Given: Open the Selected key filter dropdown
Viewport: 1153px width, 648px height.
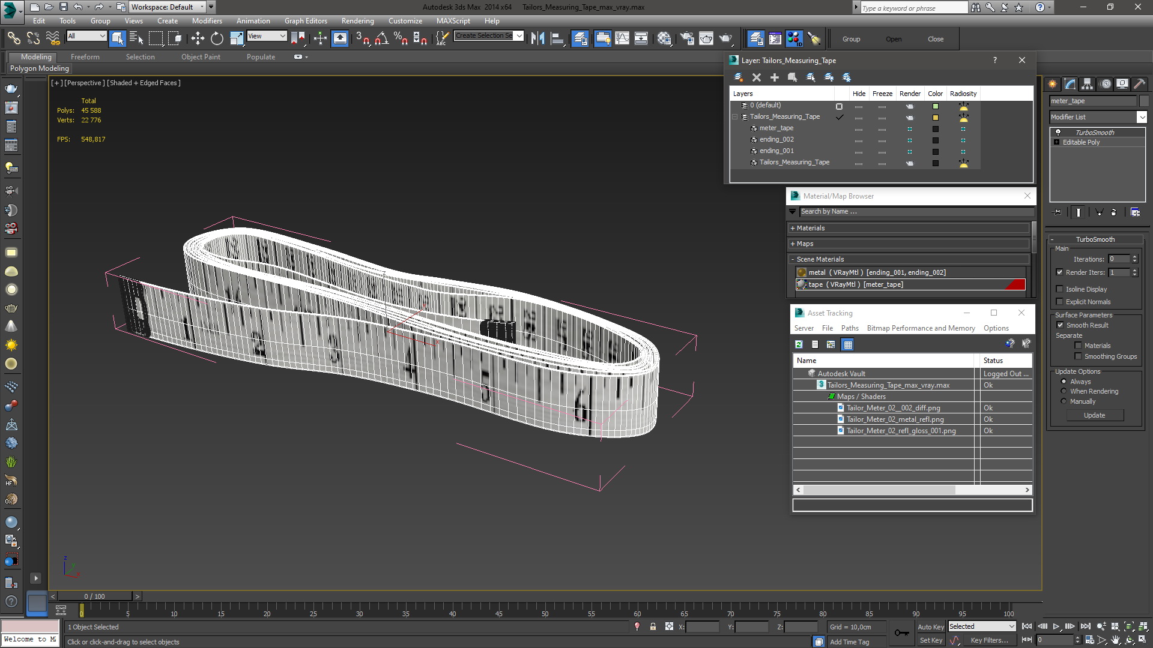Looking at the screenshot, I should coord(981,626).
